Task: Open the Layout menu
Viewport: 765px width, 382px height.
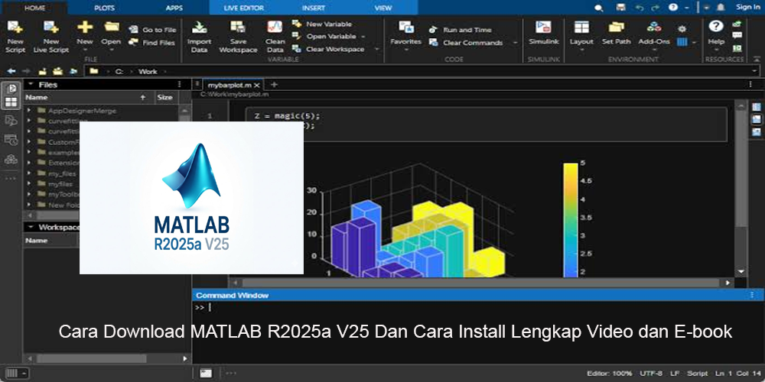Action: pos(581,34)
